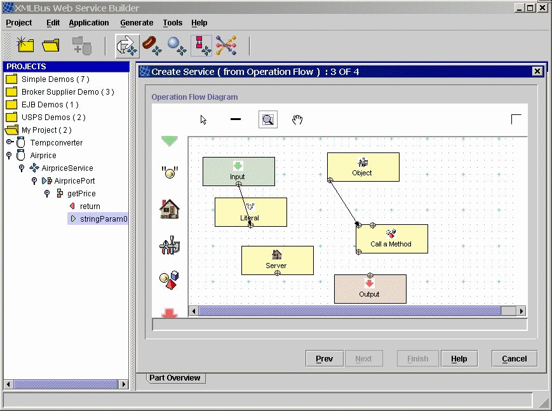Toggle the red connector toolbar button
Screen dimensions: 552x411
pyautogui.click(x=201, y=45)
